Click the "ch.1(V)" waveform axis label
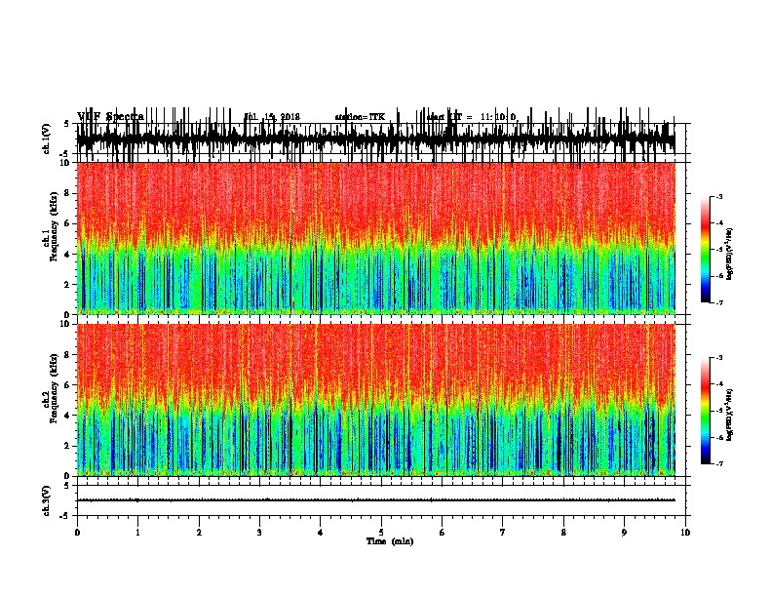 pos(47,139)
